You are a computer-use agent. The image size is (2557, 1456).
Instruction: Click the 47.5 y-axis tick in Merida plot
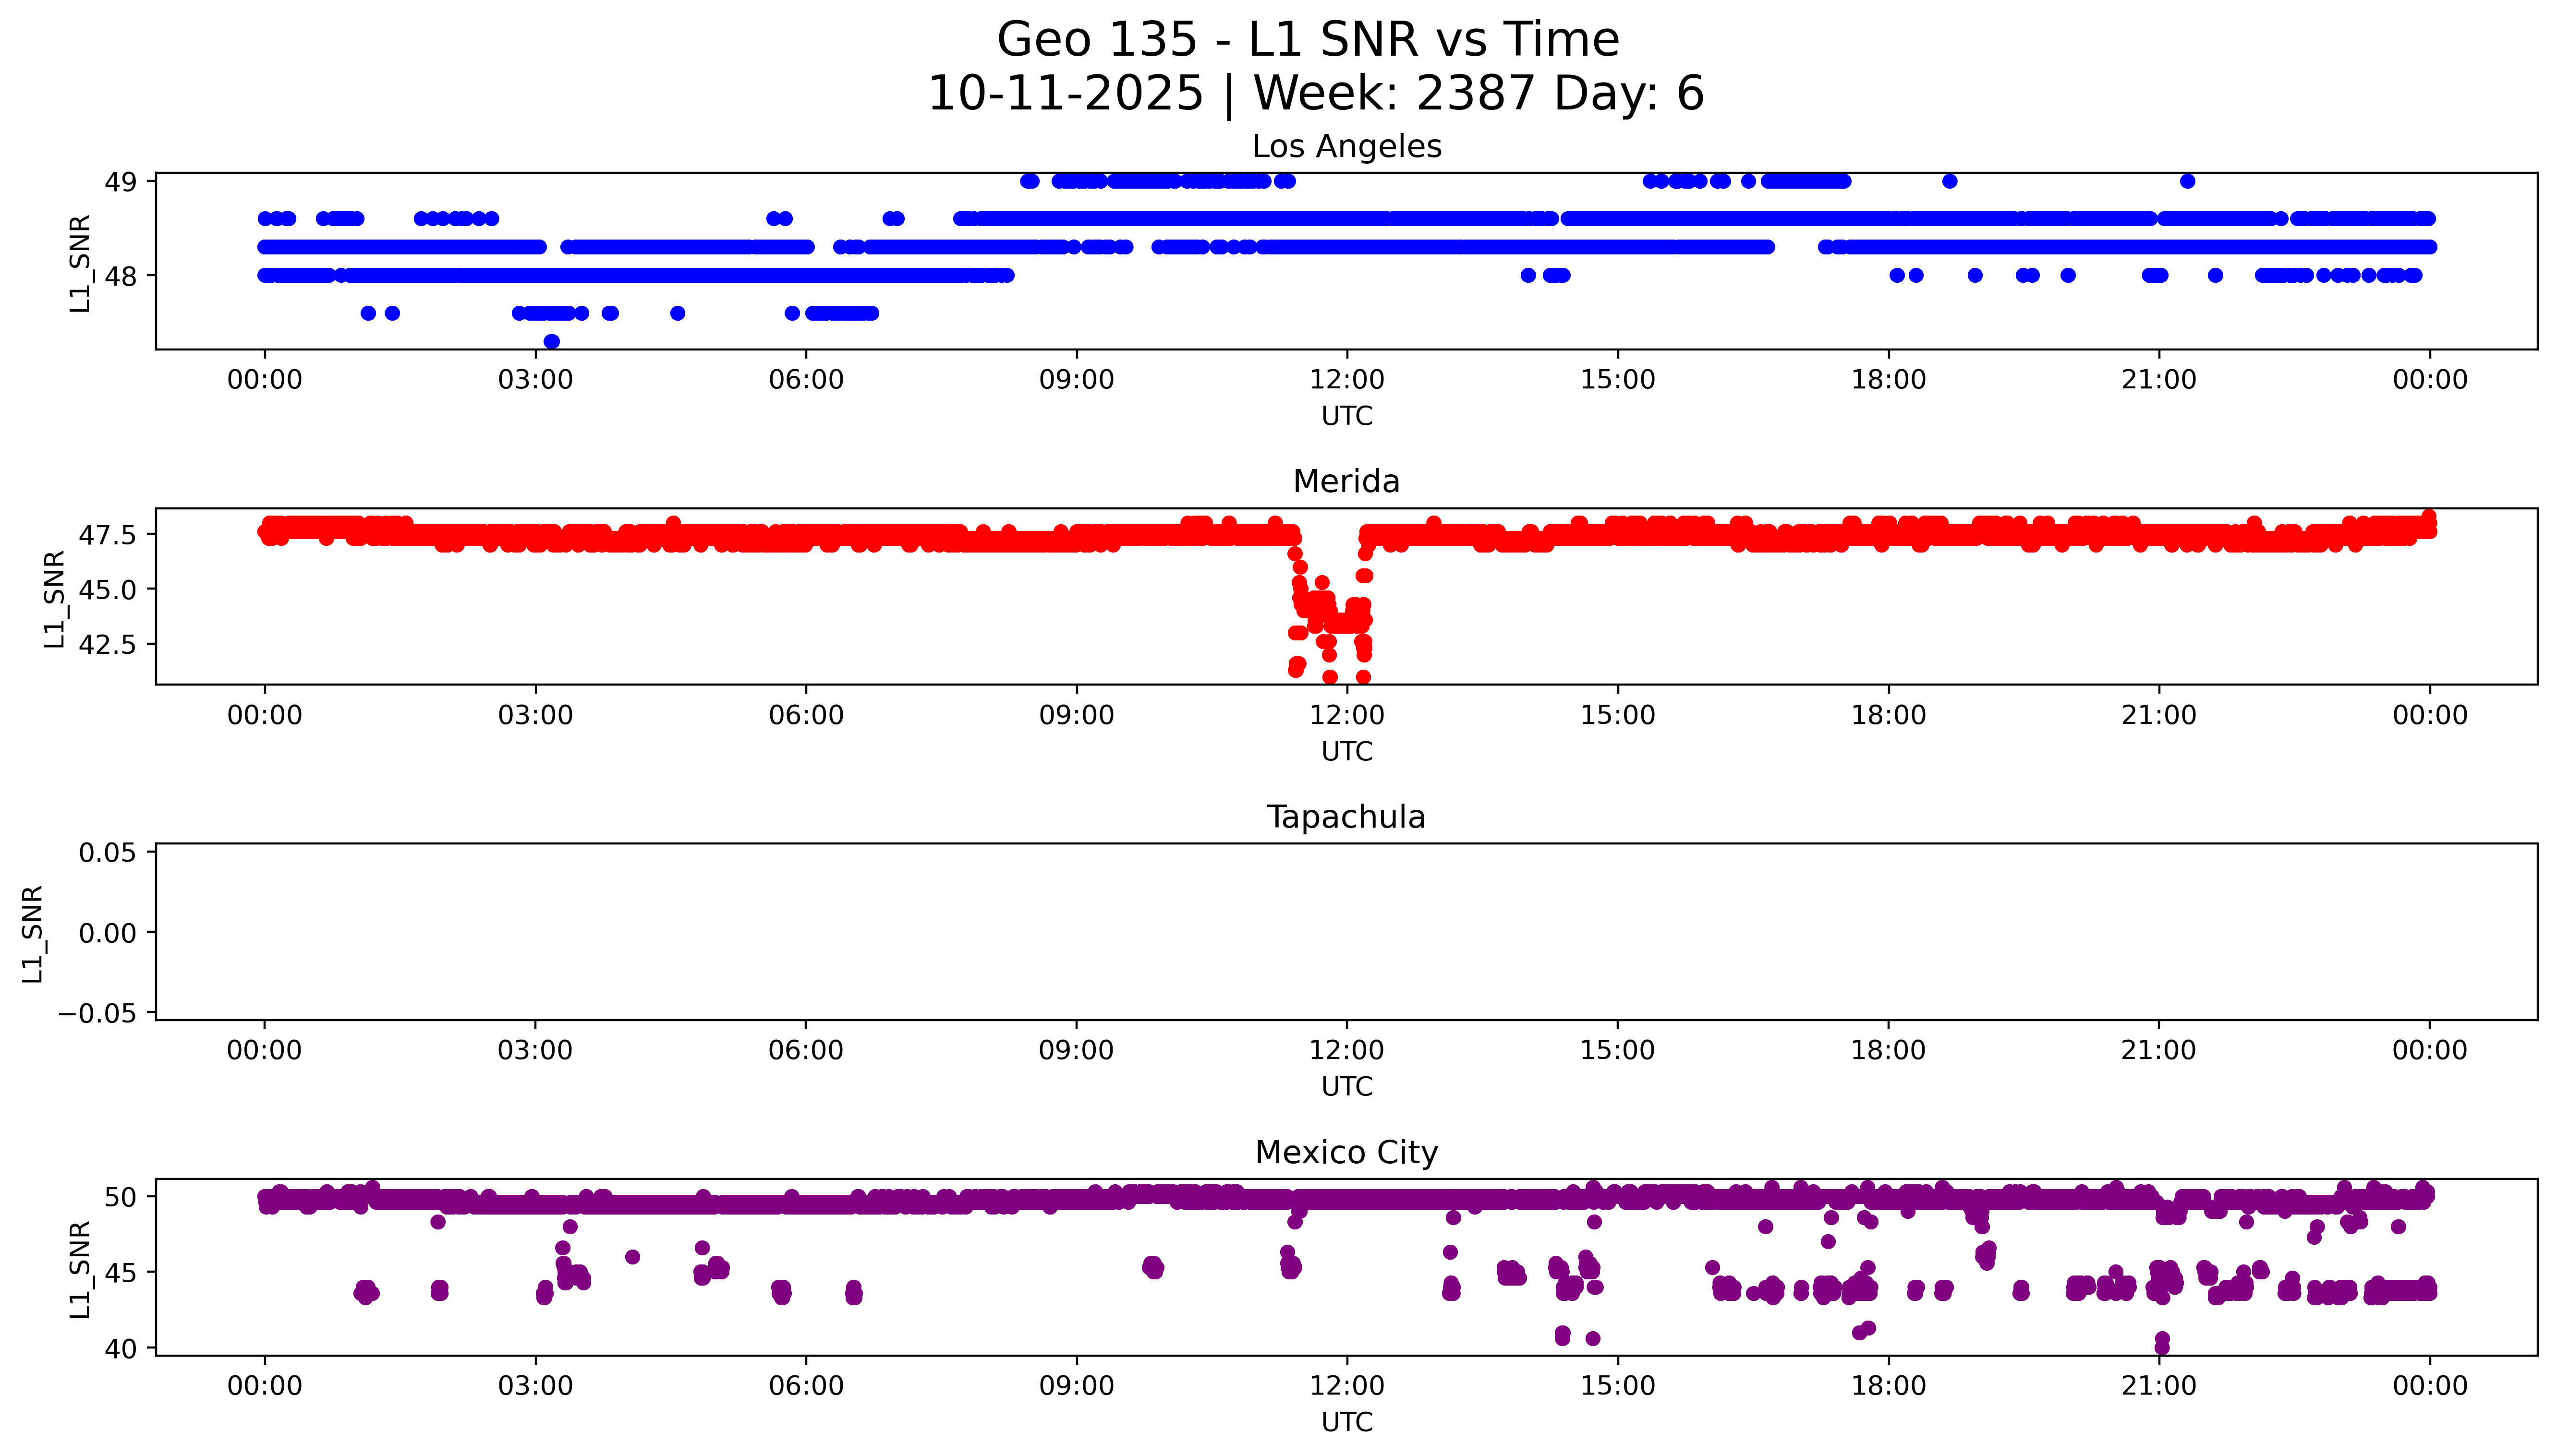point(108,535)
